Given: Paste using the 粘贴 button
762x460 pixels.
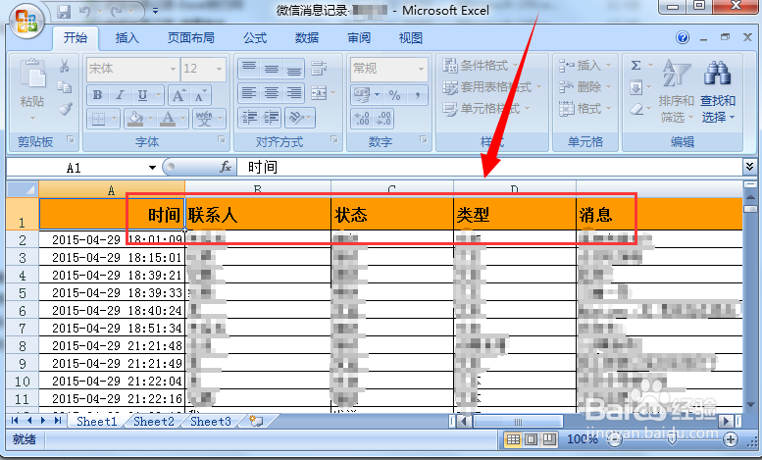Looking at the screenshot, I should pos(32,89).
